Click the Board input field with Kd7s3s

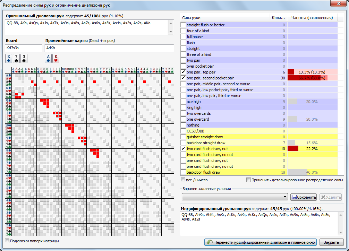(23, 48)
